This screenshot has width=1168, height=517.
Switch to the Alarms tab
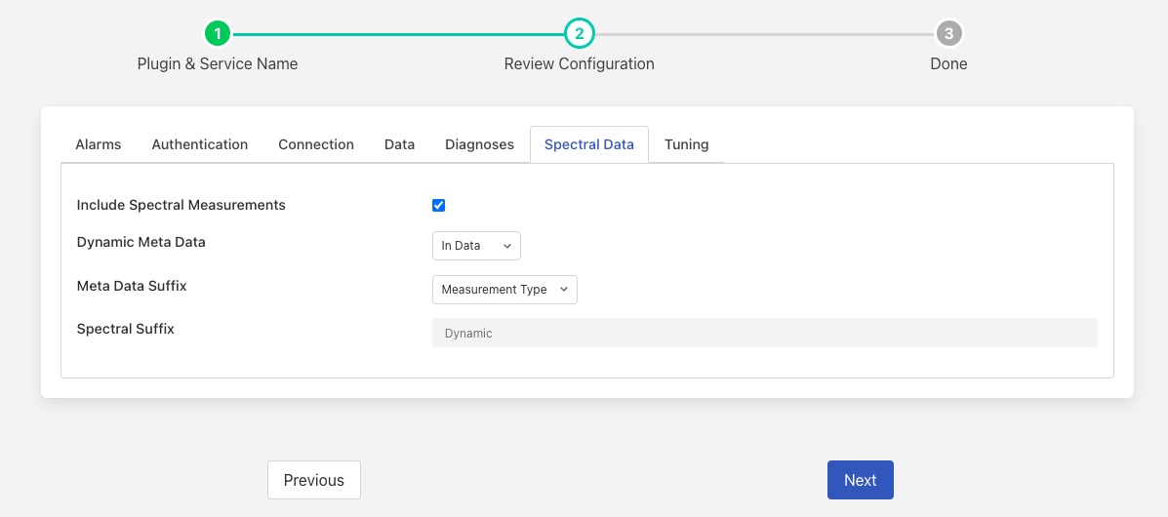click(99, 144)
